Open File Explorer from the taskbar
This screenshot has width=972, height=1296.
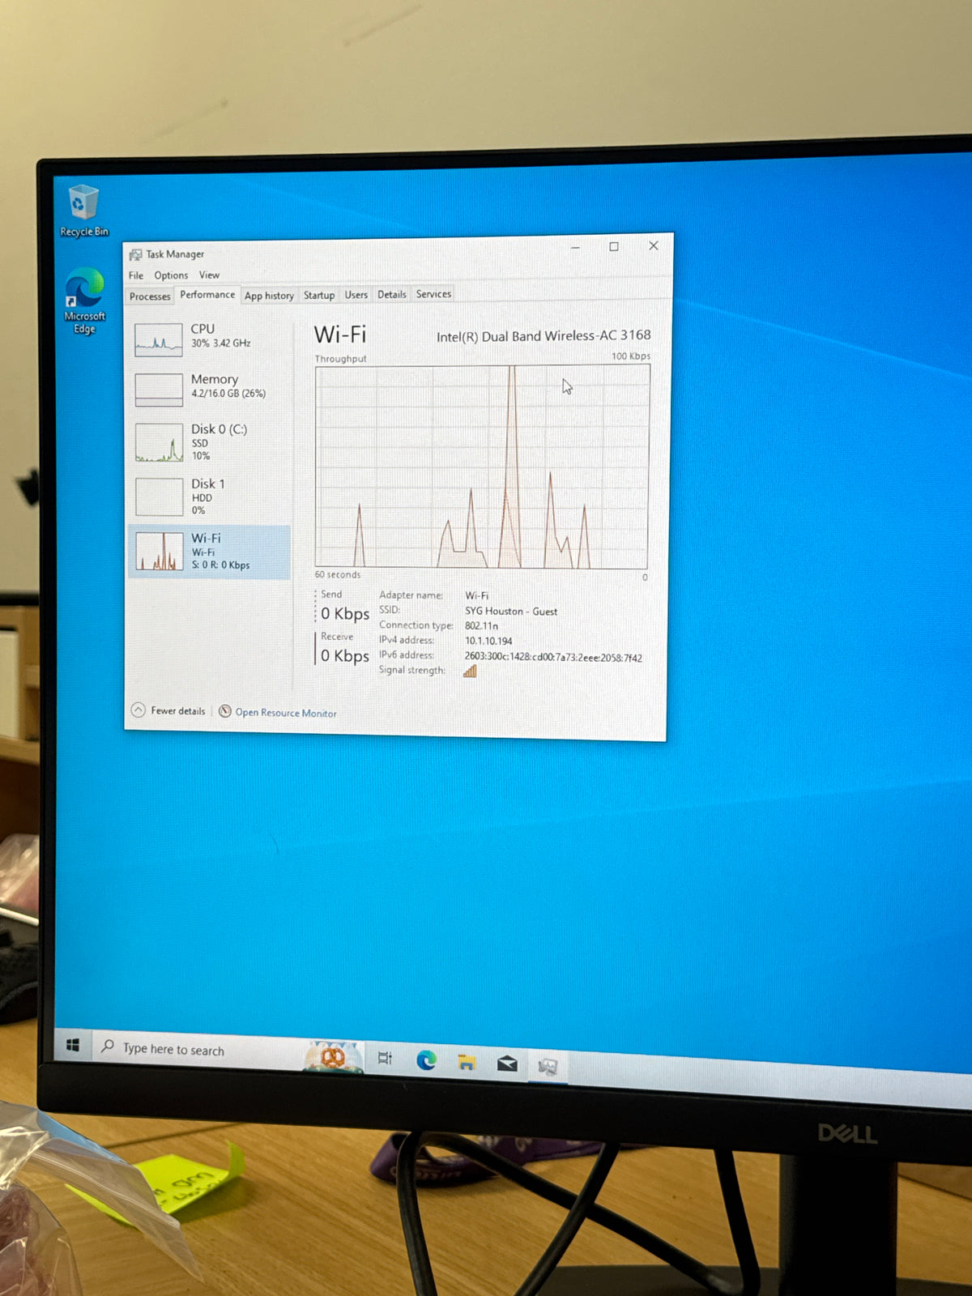click(x=467, y=1062)
